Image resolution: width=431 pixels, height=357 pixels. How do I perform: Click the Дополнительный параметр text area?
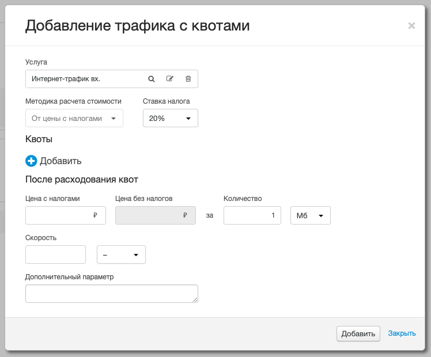(x=112, y=294)
